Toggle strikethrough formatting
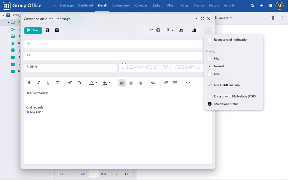The width and height of the screenshot is (288, 180). 58,83
